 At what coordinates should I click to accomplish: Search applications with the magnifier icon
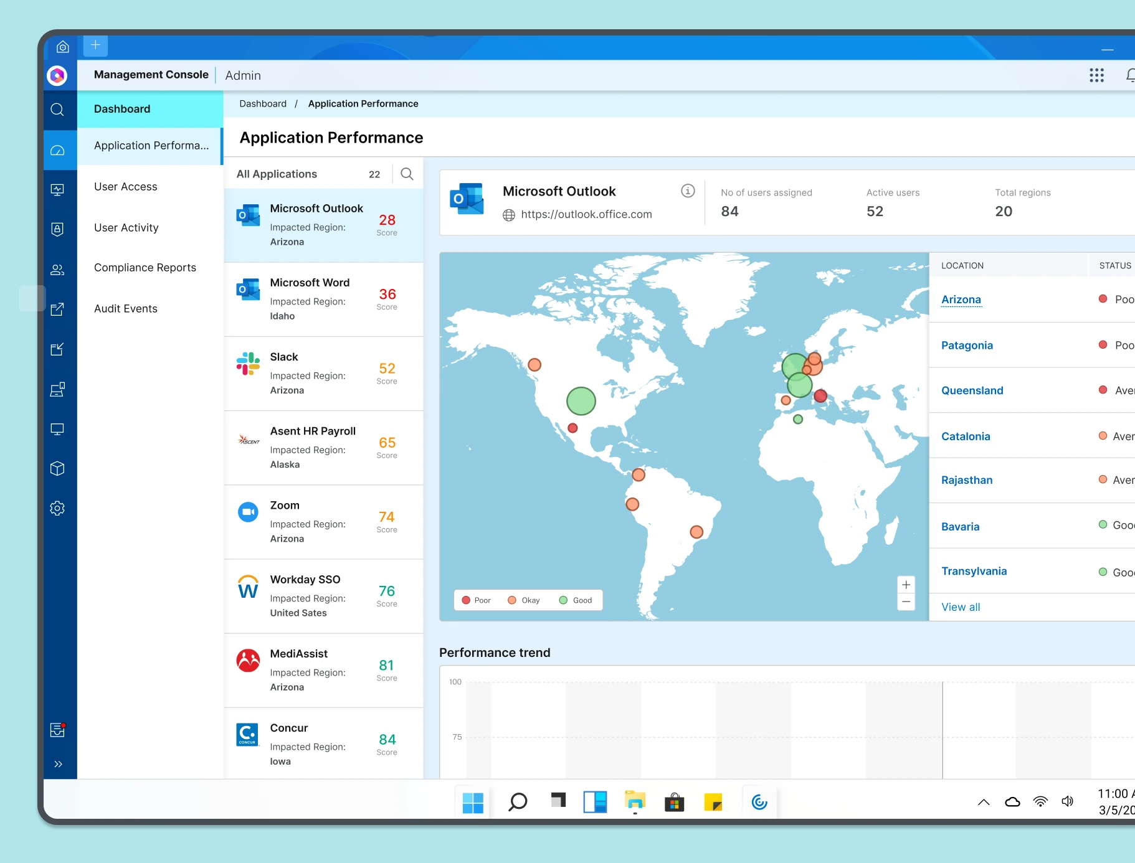click(x=407, y=174)
